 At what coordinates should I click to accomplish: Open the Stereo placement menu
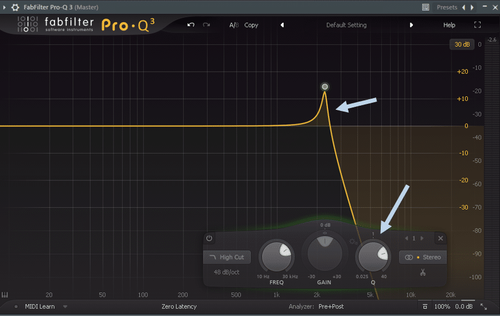click(423, 257)
